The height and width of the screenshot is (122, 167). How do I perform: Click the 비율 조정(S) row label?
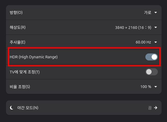[20, 87]
